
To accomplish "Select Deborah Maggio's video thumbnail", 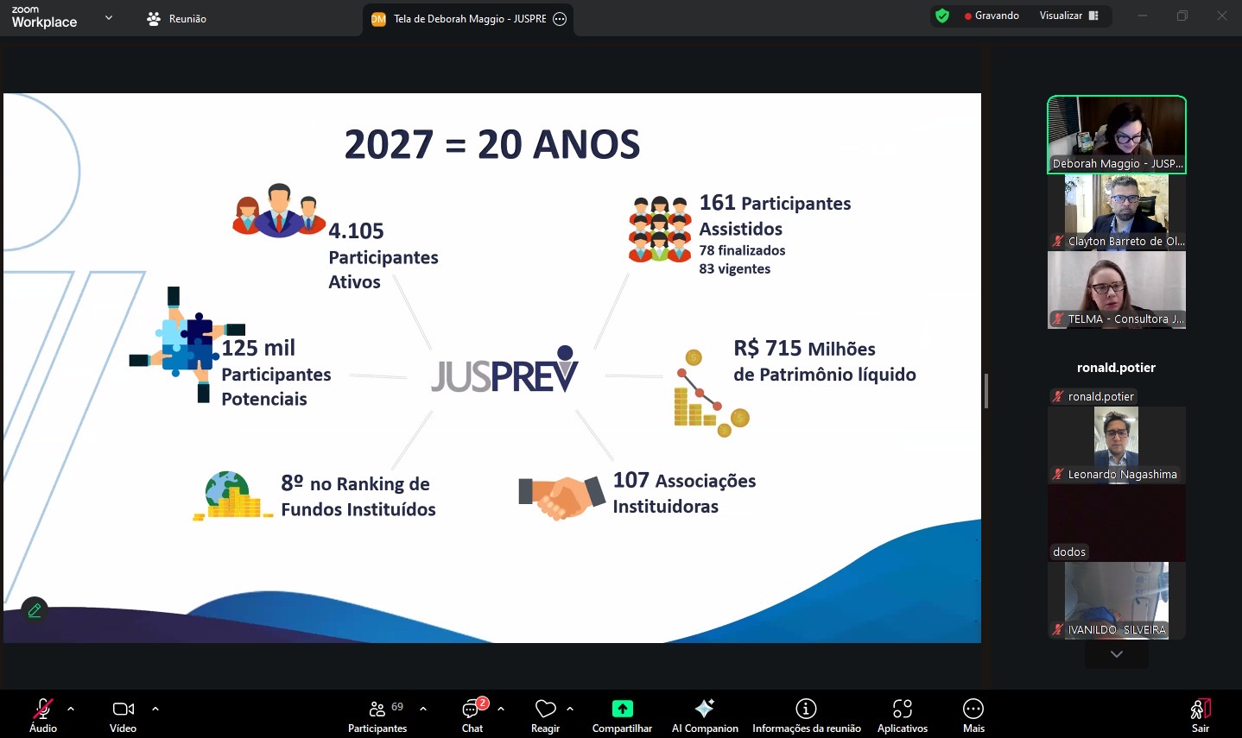I will (1116, 135).
